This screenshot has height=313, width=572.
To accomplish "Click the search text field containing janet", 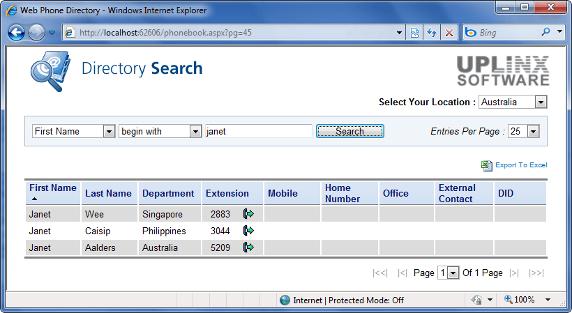I will (258, 131).
